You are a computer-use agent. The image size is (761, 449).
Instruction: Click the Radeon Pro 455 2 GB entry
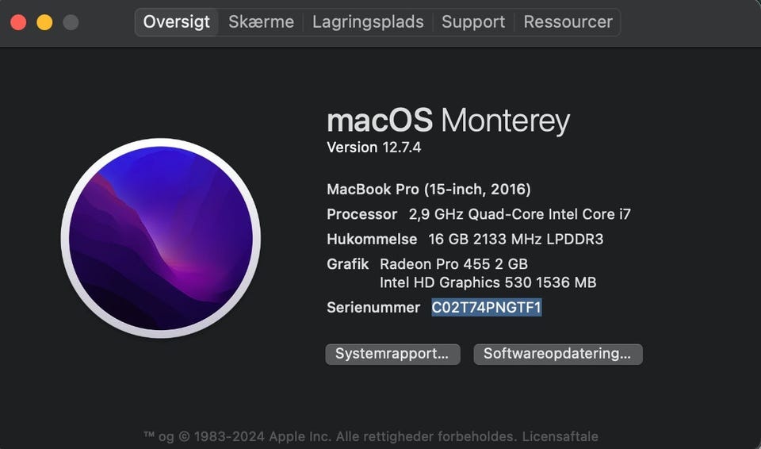coord(453,263)
